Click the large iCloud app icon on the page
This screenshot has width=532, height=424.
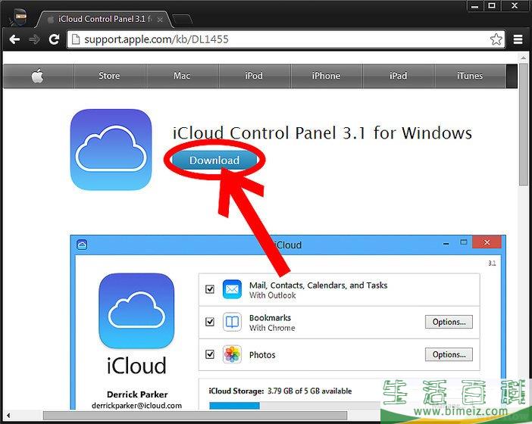pyautogui.click(x=111, y=149)
